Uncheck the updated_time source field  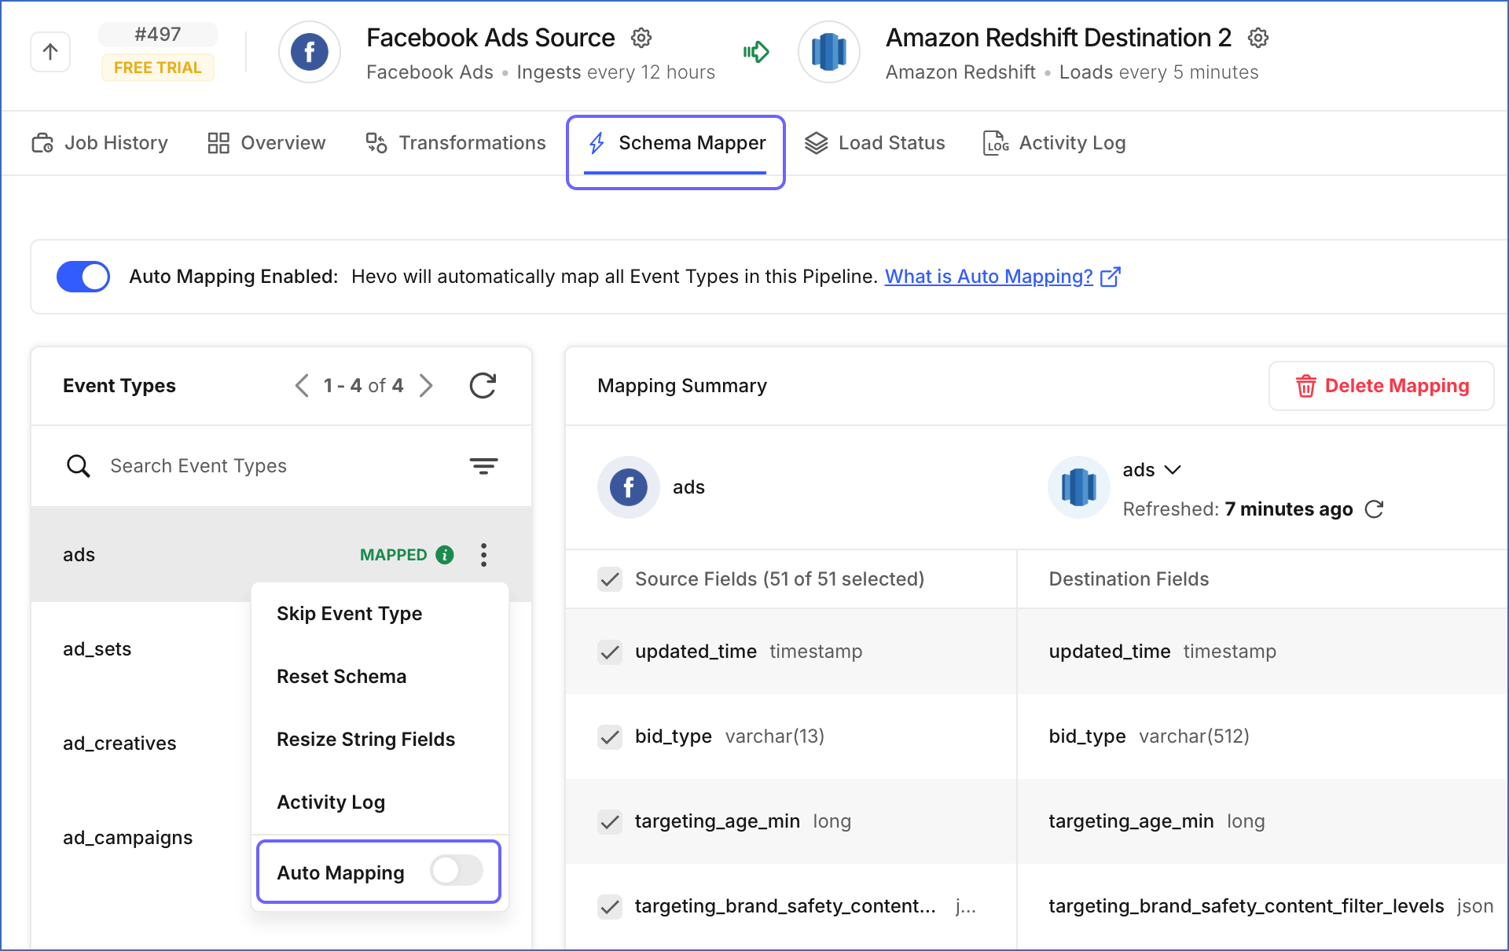tap(610, 652)
